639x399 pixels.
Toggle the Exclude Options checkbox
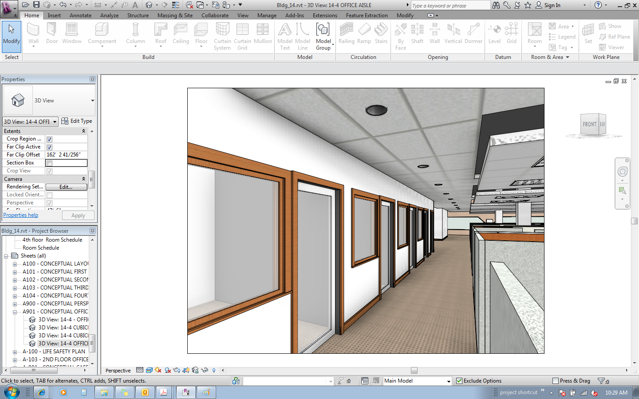pyautogui.click(x=459, y=381)
